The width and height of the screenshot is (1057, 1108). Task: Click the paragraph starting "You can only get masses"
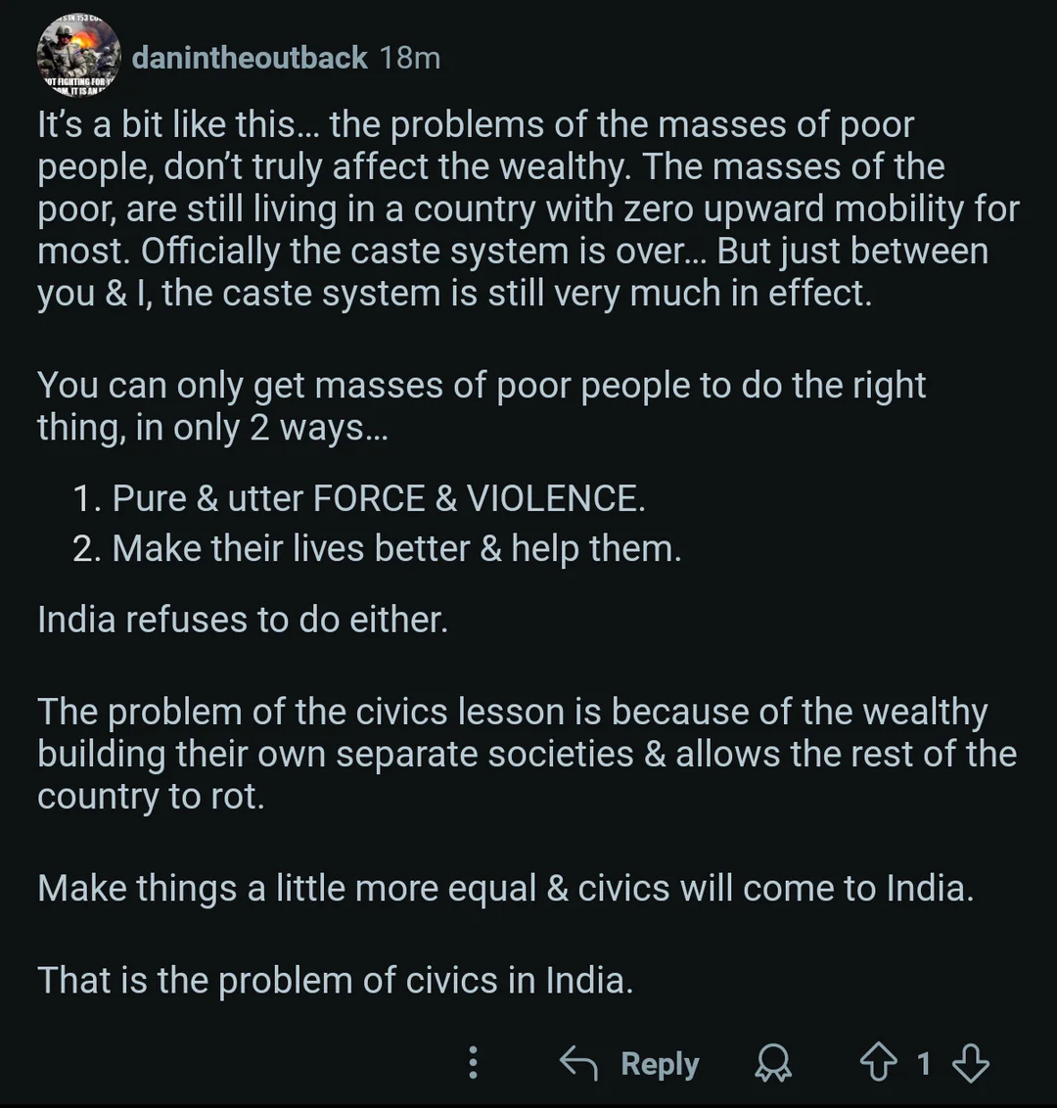(480, 406)
